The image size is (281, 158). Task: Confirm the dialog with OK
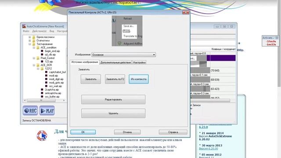[83, 132]
